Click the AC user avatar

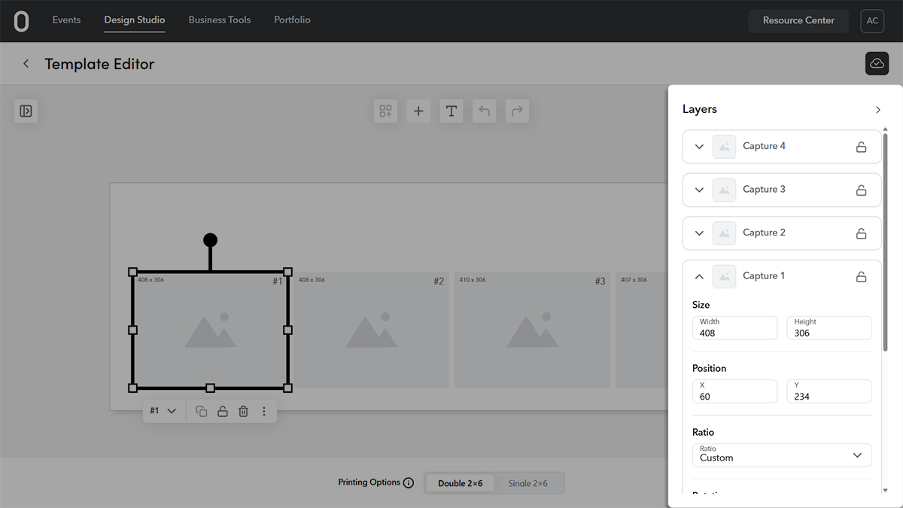click(x=872, y=21)
